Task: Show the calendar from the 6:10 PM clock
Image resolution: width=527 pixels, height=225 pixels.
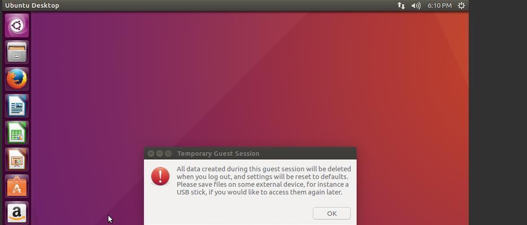Action: (439, 6)
